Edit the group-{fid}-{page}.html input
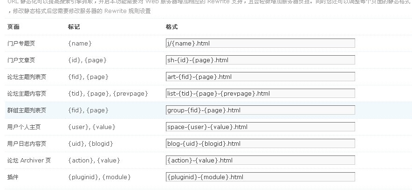 tap(261, 110)
